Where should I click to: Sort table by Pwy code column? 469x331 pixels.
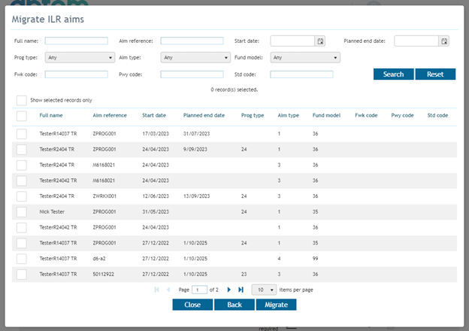(402, 115)
